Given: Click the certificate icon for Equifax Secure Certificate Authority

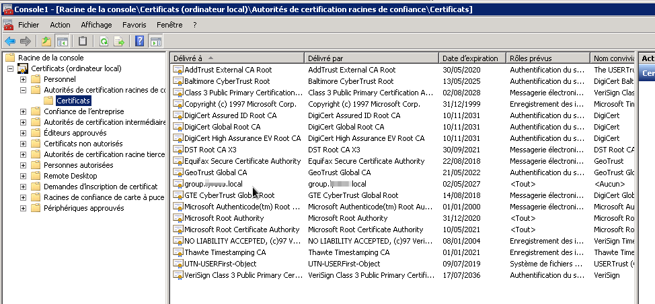Looking at the screenshot, I should (178, 161).
